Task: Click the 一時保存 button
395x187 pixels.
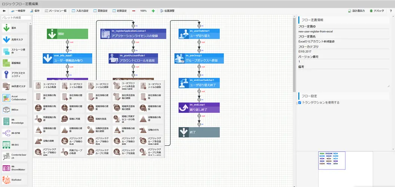Action: (x=18, y=11)
